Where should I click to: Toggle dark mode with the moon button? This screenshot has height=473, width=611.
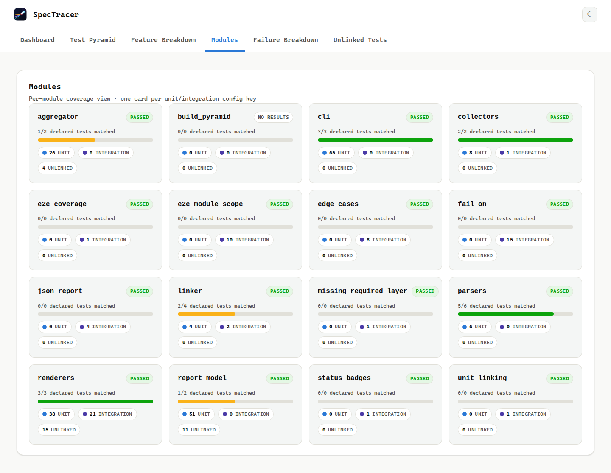(589, 14)
